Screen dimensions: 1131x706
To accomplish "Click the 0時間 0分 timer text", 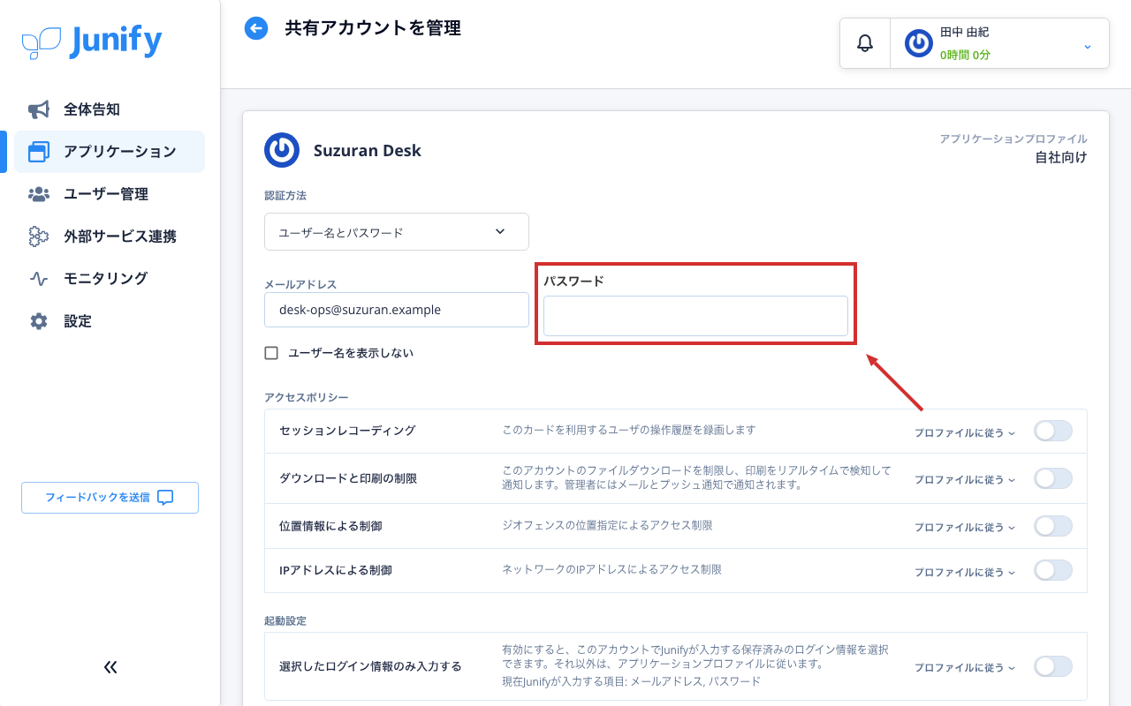I will click(x=965, y=55).
